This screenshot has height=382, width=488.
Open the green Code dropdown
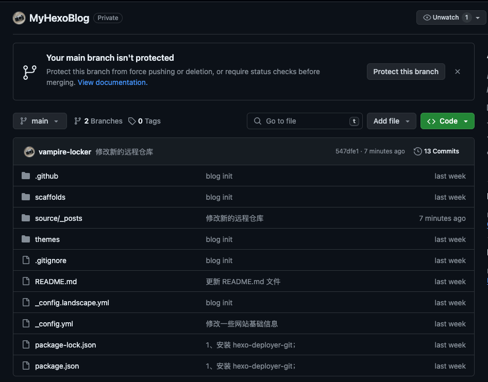tap(447, 121)
